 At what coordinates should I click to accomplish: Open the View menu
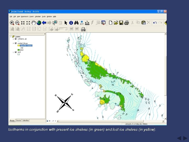coord(18,17)
